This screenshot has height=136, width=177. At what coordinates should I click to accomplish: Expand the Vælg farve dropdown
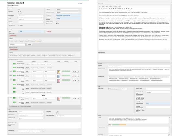[17, 44]
